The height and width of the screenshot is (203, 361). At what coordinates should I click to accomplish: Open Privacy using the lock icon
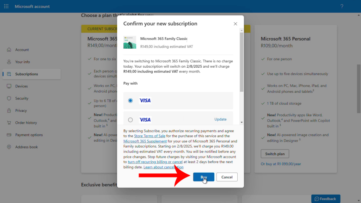click(8, 110)
